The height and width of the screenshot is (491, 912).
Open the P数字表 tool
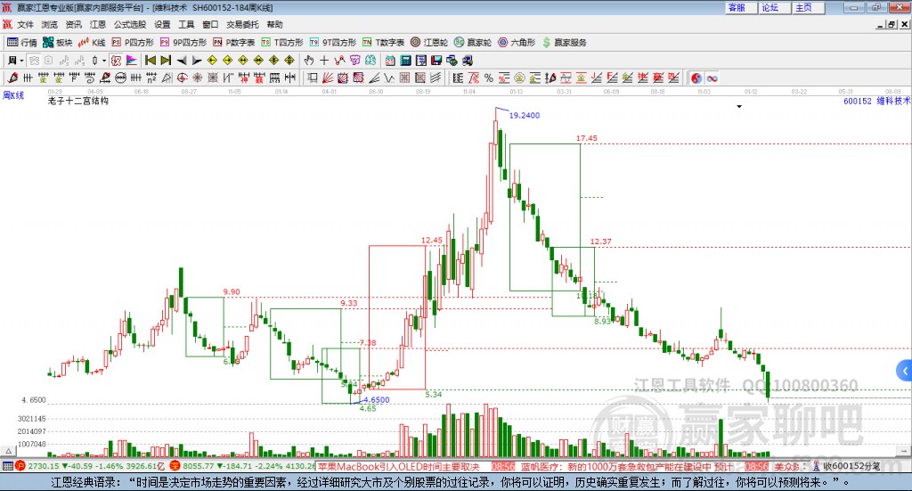(x=234, y=43)
